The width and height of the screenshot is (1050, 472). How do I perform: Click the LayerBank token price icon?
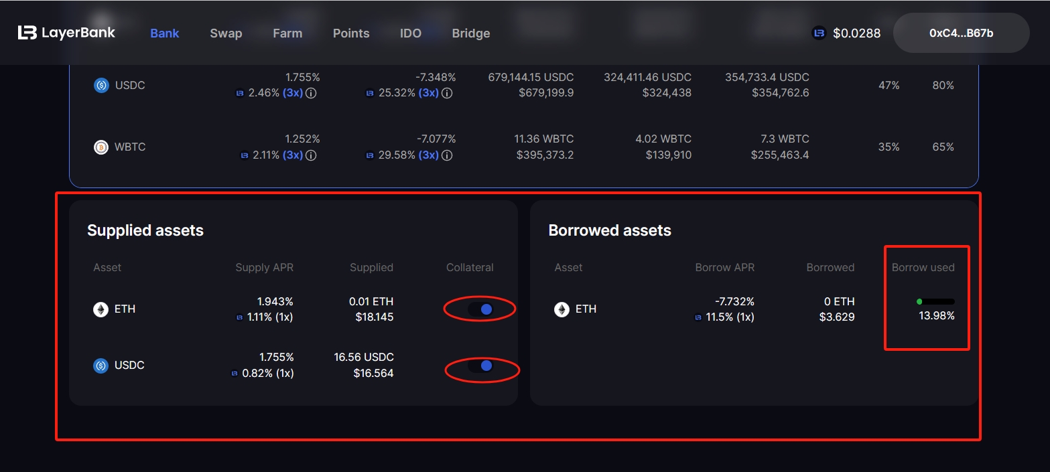pos(819,33)
